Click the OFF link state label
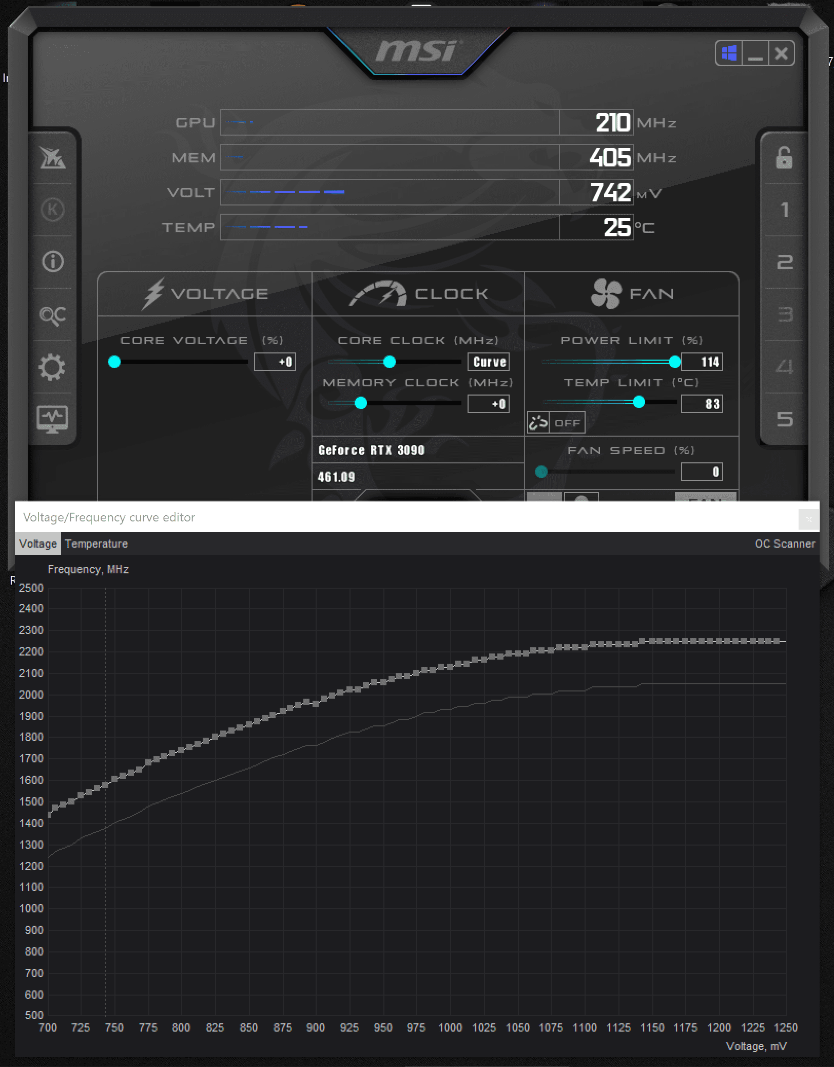This screenshot has width=834, height=1067. (567, 423)
